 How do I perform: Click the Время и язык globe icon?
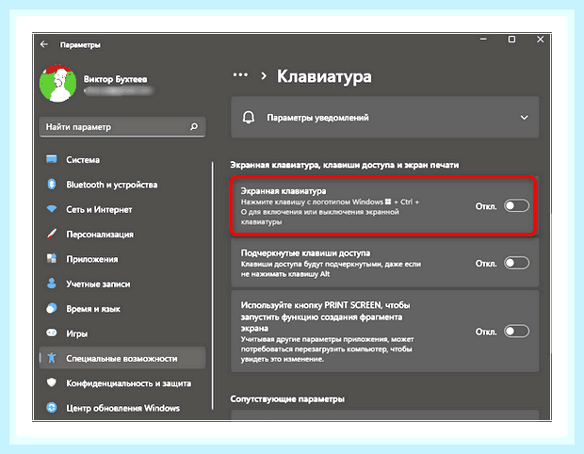pos(52,308)
